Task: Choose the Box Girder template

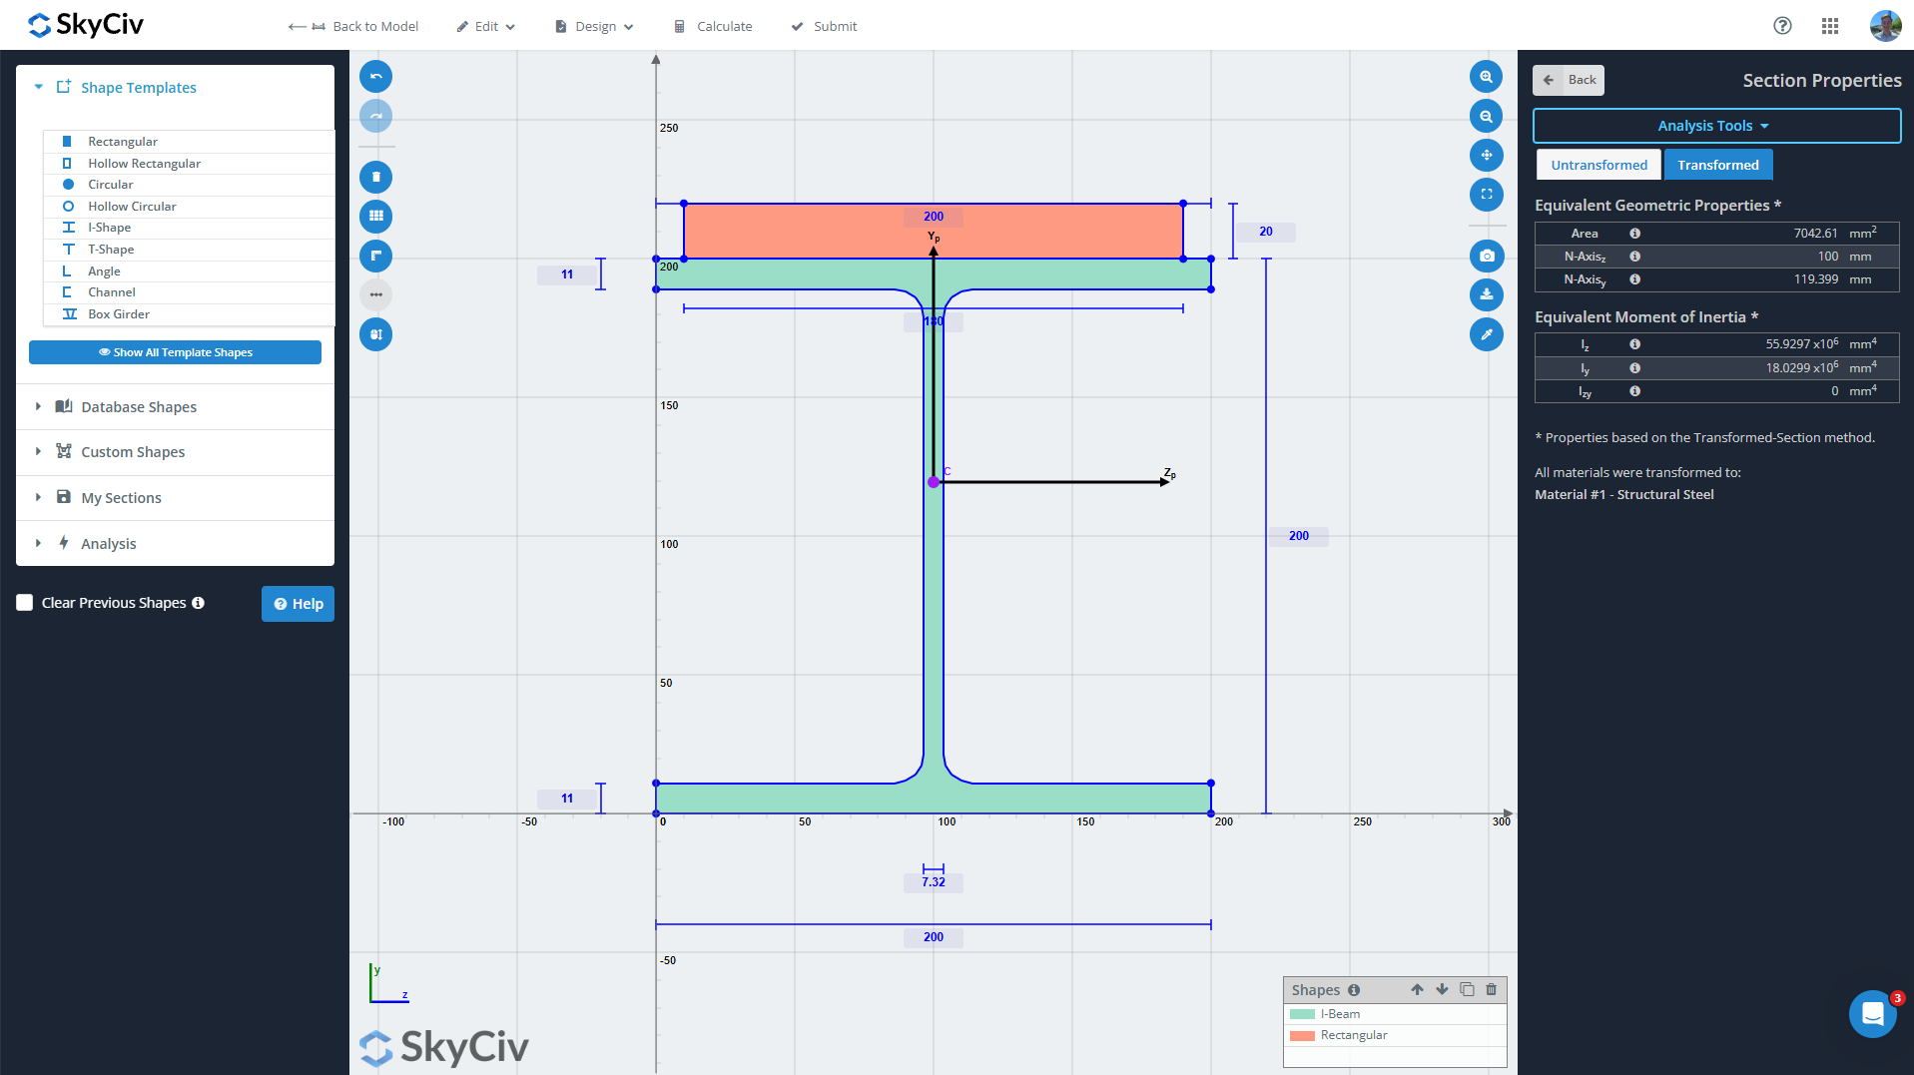Action: 190,314
